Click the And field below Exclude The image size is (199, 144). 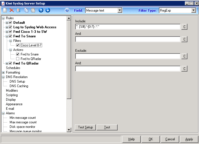[128, 69]
